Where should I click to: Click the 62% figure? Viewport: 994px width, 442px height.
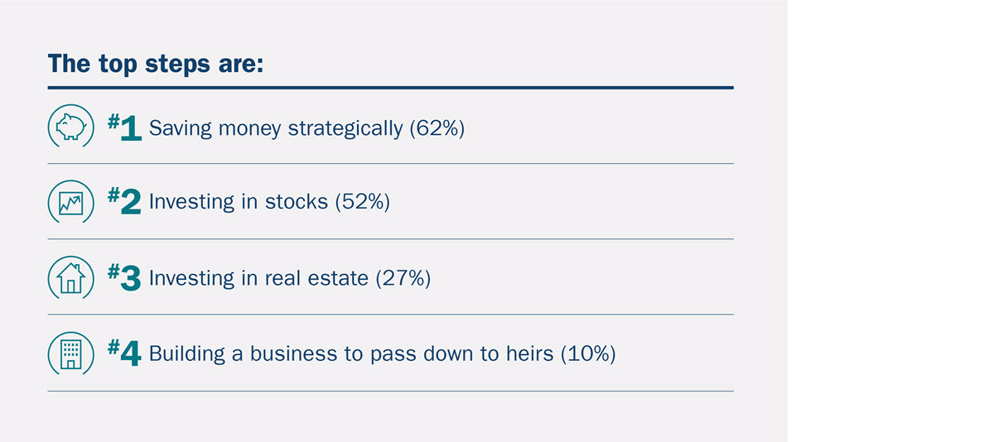[437, 129]
